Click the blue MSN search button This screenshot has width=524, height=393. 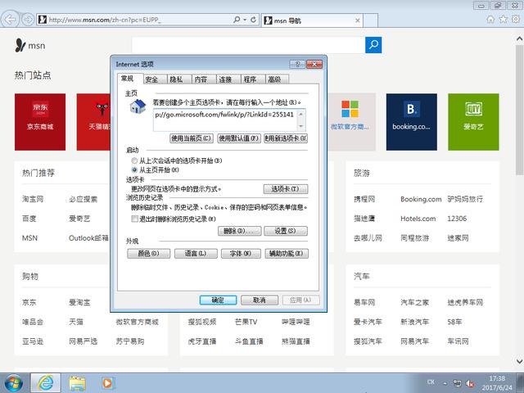(373, 45)
